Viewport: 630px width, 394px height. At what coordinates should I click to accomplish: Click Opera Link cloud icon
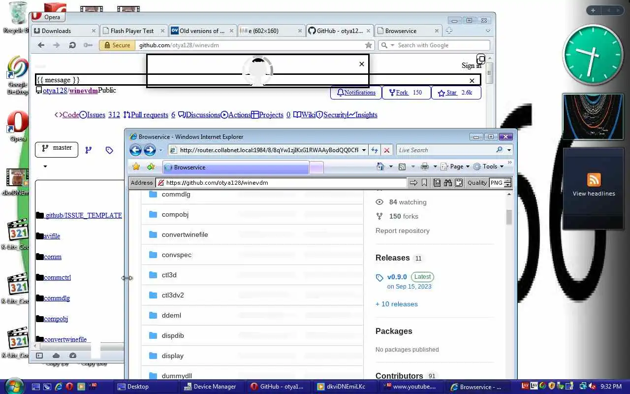coord(56,356)
